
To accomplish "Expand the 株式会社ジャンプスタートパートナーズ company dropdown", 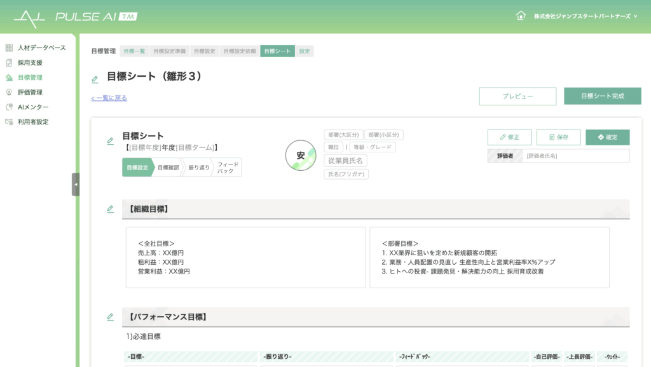I will point(585,16).
